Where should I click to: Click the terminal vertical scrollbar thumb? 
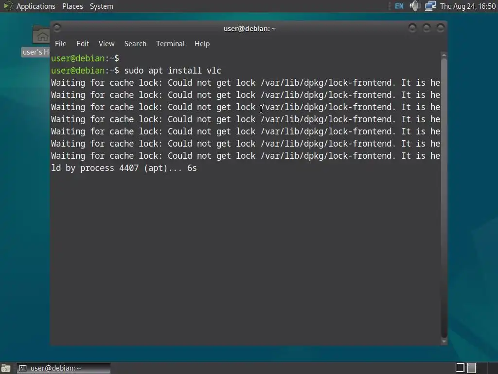444,198
